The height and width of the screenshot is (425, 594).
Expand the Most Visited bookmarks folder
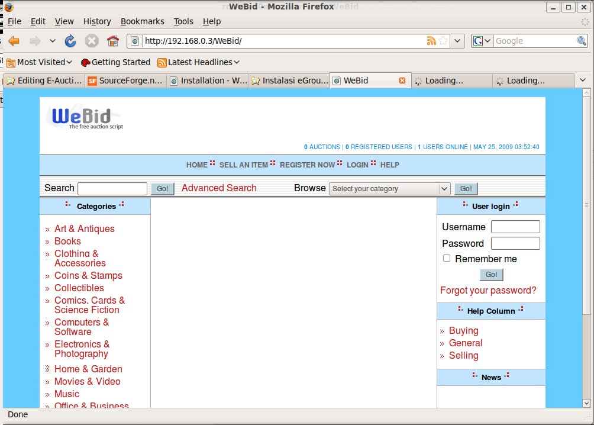point(39,62)
